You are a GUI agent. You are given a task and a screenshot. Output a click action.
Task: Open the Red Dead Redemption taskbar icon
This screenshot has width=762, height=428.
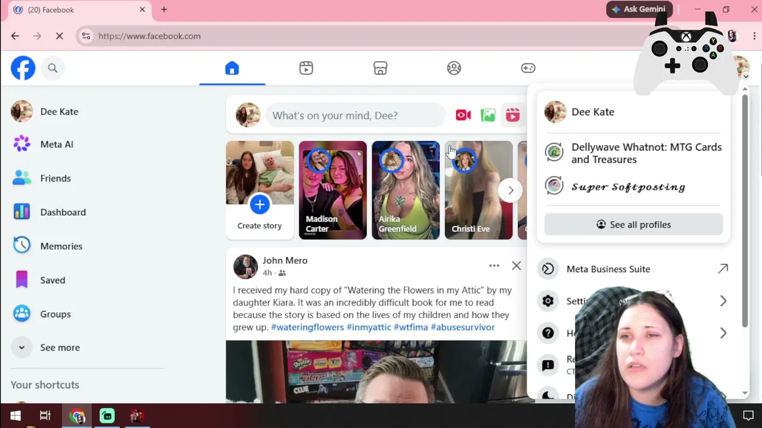point(137,416)
